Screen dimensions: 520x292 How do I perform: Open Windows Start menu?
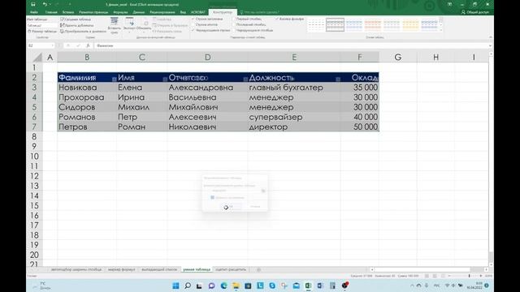click(175, 286)
